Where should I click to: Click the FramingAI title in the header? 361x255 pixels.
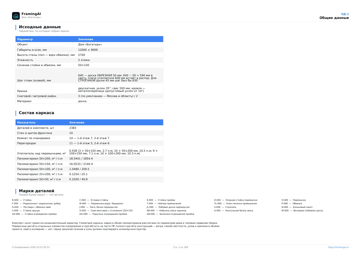pyautogui.click(x=31, y=14)
